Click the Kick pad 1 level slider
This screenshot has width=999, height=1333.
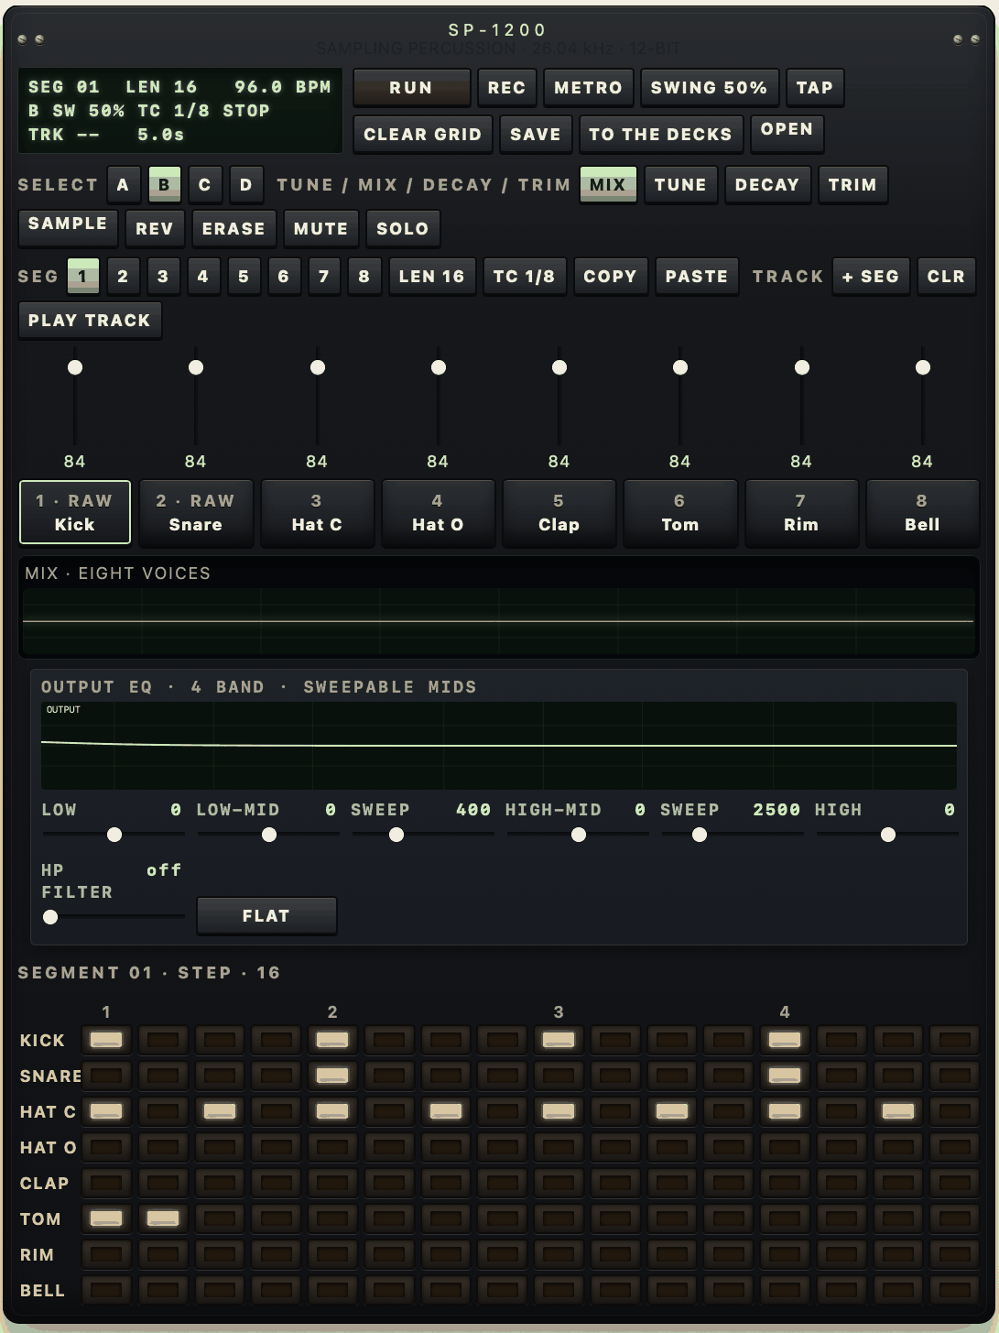tap(75, 396)
